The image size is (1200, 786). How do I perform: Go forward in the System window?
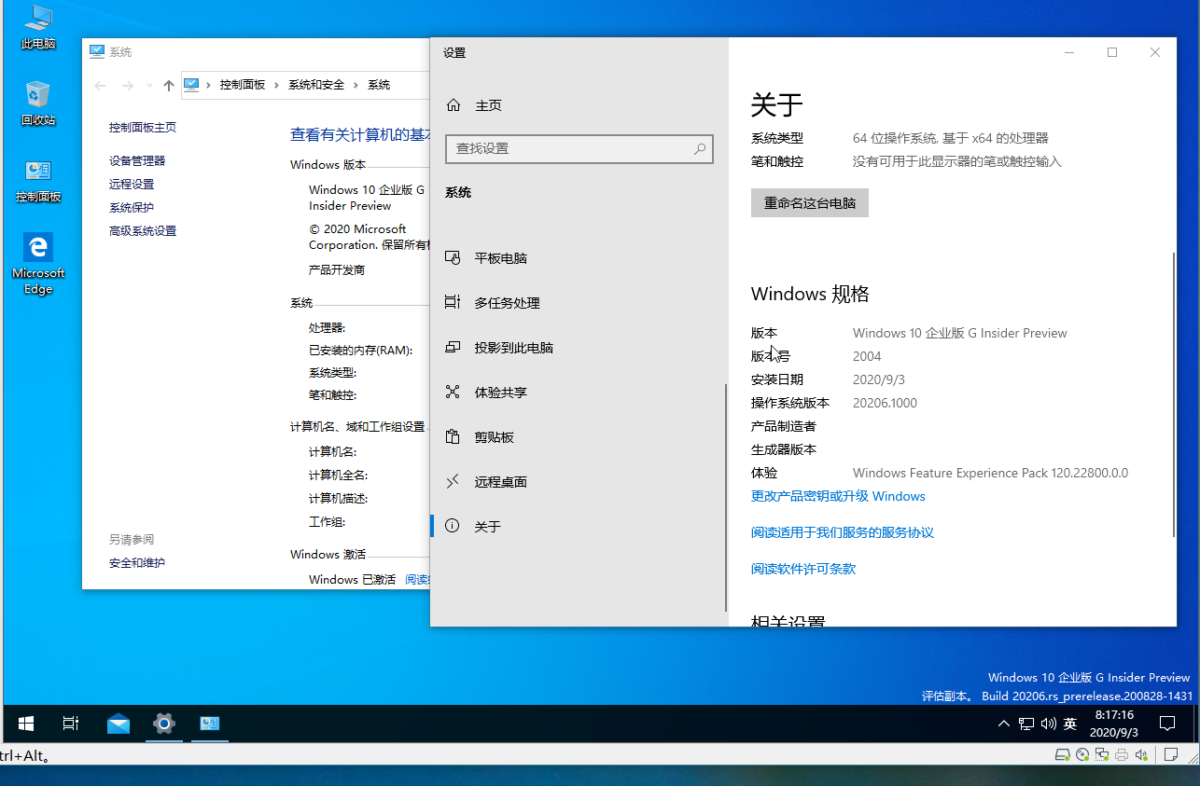pyautogui.click(x=128, y=85)
